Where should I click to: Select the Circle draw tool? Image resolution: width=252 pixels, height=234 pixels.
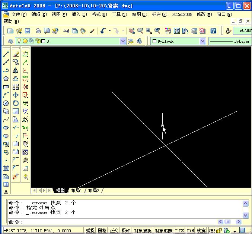click(6, 103)
